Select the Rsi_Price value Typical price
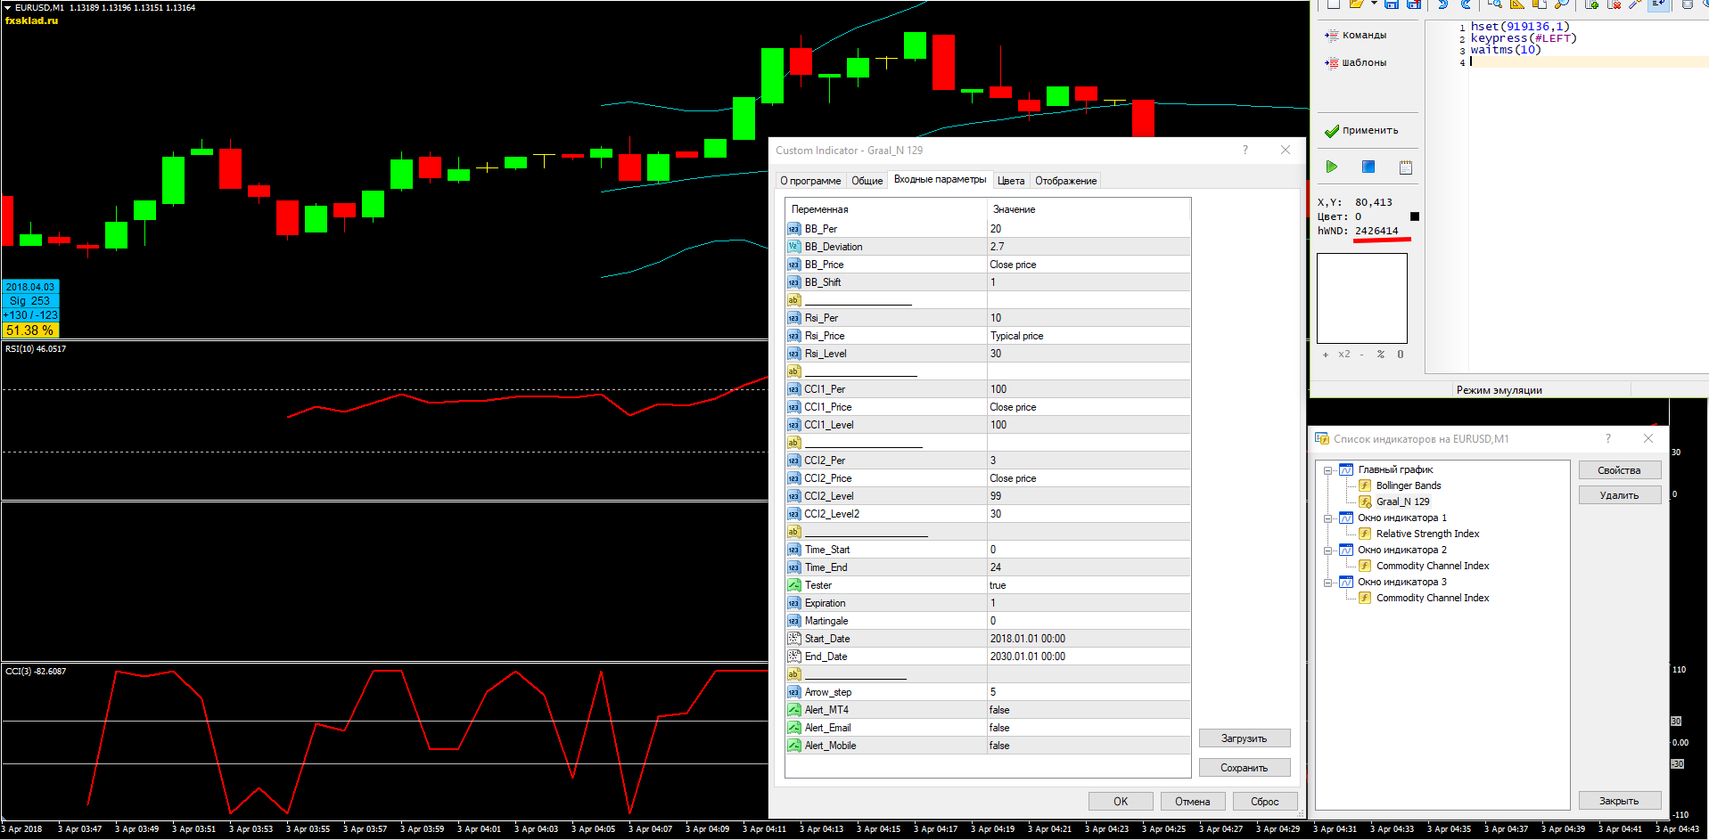The width and height of the screenshot is (1709, 840). click(x=1088, y=336)
